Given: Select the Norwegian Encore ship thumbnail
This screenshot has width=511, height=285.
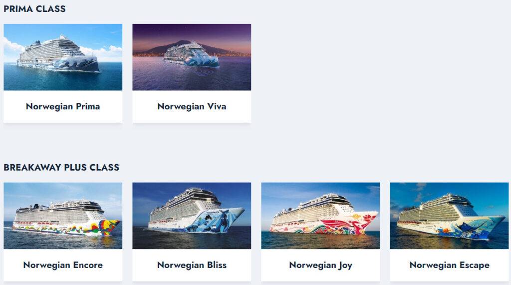Looking at the screenshot, I should (63, 216).
